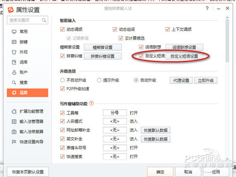Toggle the 自定义短语 checkbox
This screenshot has height=177, width=236.
click(141, 56)
